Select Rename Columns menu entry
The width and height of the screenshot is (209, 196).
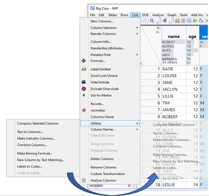(103, 167)
